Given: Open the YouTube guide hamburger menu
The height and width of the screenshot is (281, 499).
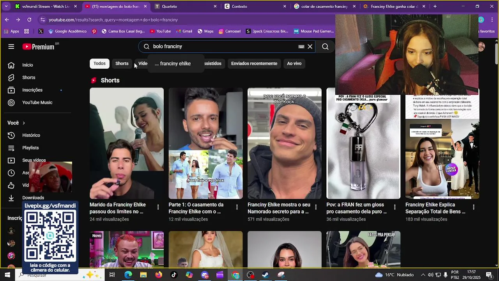Looking at the screenshot, I should pos(11,46).
